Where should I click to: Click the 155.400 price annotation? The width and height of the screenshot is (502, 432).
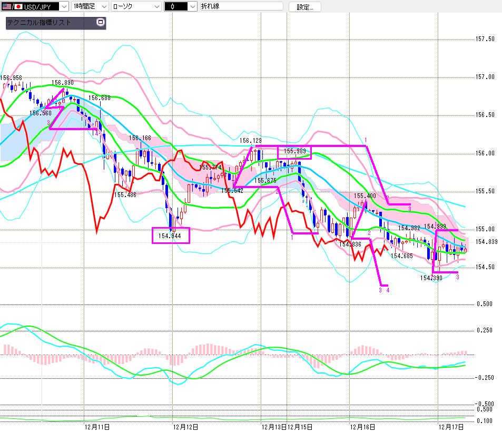point(364,196)
